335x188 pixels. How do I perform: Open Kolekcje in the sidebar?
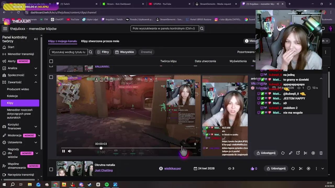click(13, 96)
